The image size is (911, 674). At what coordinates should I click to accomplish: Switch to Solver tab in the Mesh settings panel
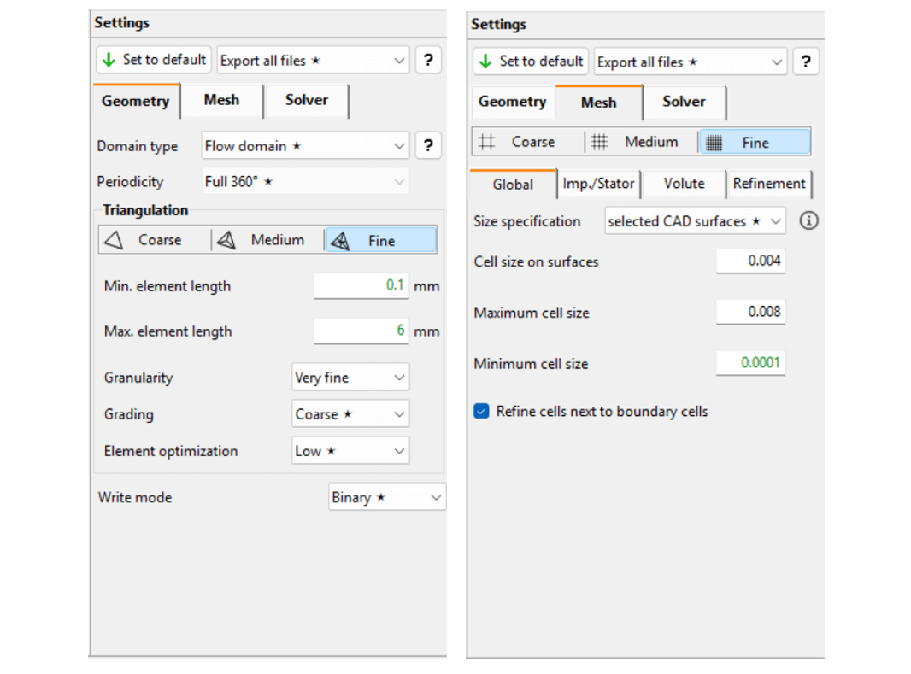[x=684, y=103]
